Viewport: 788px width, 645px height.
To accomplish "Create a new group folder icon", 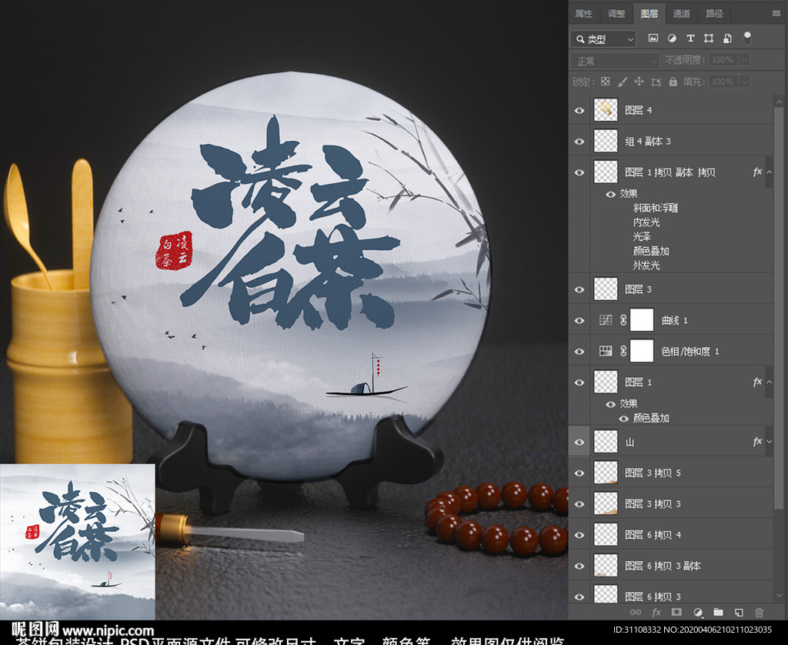I will (x=718, y=613).
